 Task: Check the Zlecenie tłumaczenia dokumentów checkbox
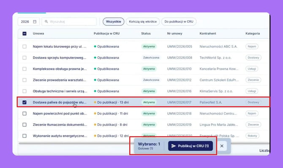click(24, 125)
